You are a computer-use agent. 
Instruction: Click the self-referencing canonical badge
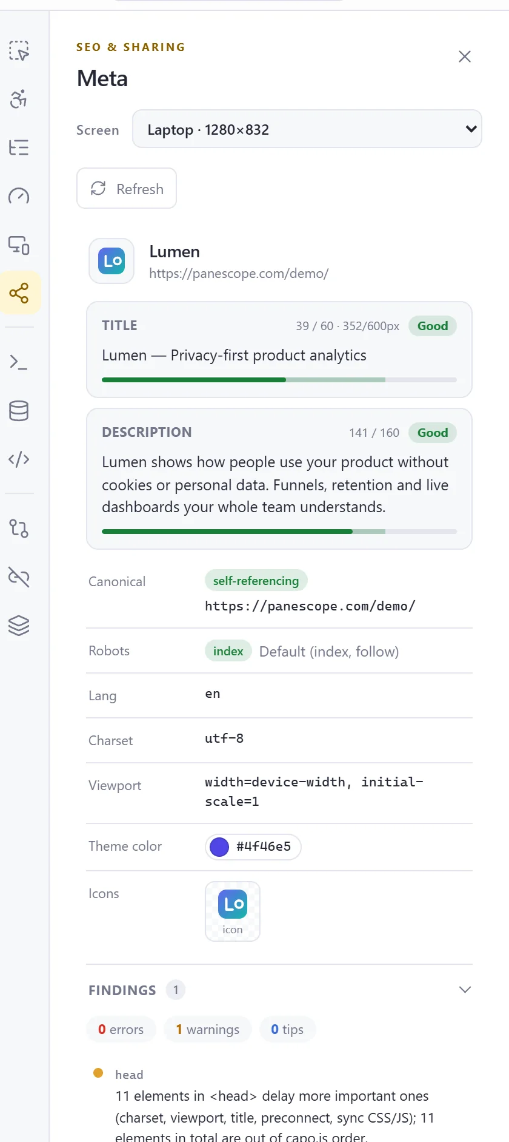(x=256, y=581)
